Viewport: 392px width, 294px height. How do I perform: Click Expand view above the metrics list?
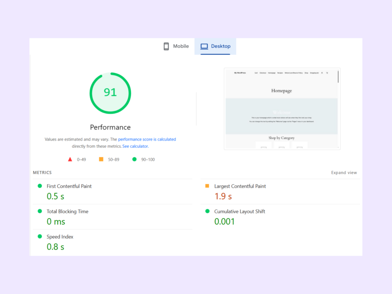pyautogui.click(x=344, y=173)
